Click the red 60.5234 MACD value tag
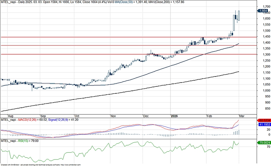This screenshot has width=271, height=166. pos(264,120)
